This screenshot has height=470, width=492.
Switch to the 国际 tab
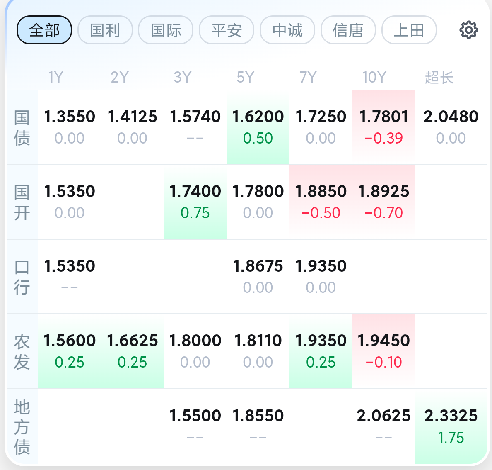[x=166, y=30]
